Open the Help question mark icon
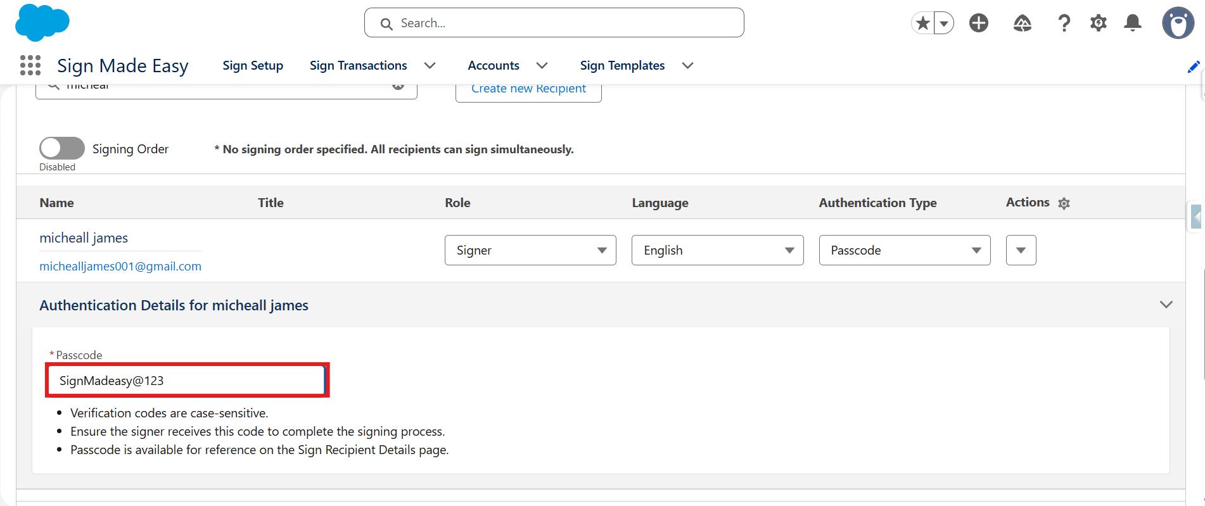Viewport: 1205px width, 506px height. point(1064,23)
